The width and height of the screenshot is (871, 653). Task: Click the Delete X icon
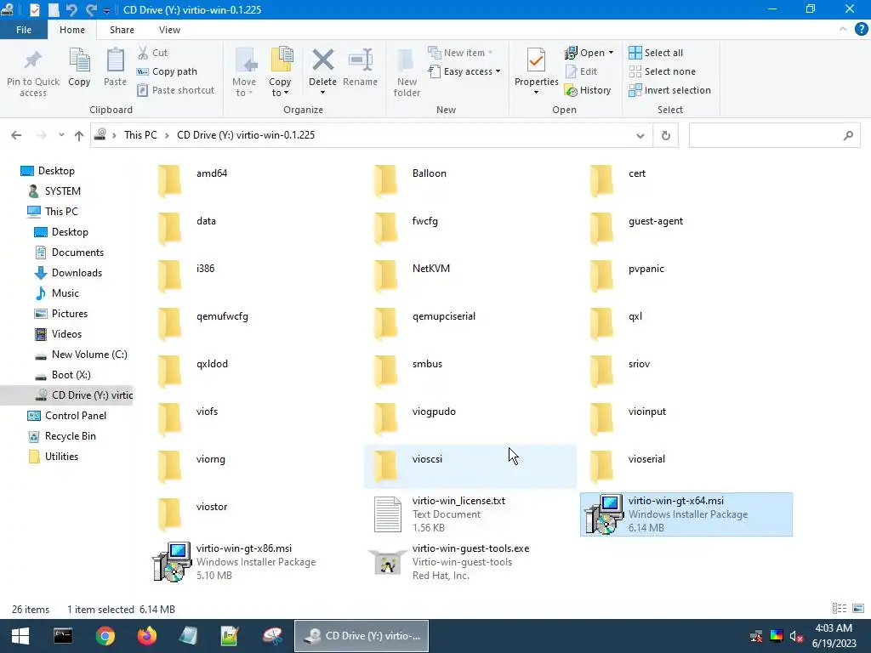click(x=322, y=60)
